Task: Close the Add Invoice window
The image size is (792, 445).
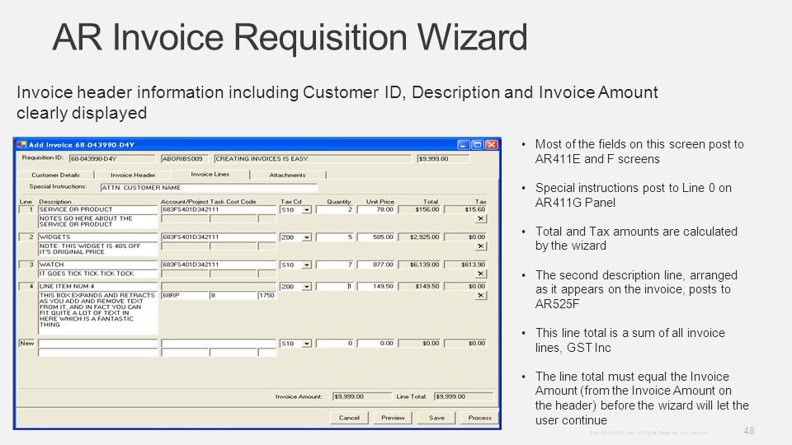Action: tap(492, 145)
